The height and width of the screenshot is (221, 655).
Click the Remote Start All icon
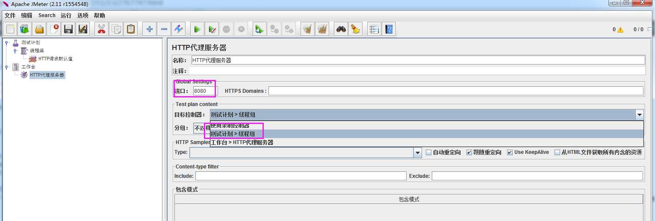pyautogui.click(x=260, y=29)
